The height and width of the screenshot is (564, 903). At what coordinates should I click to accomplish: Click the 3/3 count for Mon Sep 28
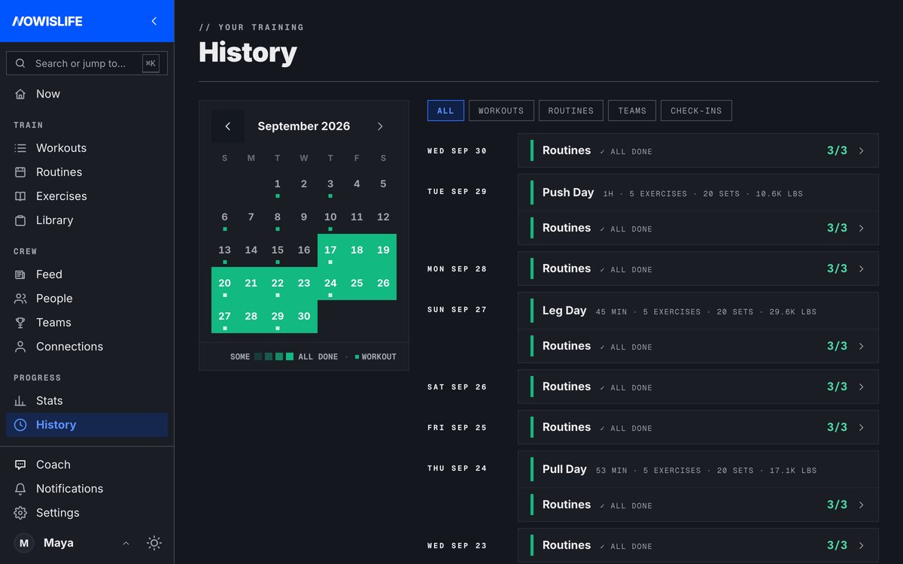click(x=837, y=268)
